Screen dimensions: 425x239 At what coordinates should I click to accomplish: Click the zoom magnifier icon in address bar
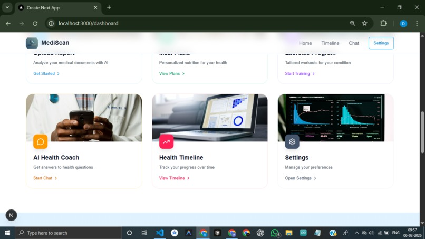352,23
